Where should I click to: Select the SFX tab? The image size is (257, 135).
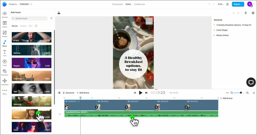(x=30, y=26)
